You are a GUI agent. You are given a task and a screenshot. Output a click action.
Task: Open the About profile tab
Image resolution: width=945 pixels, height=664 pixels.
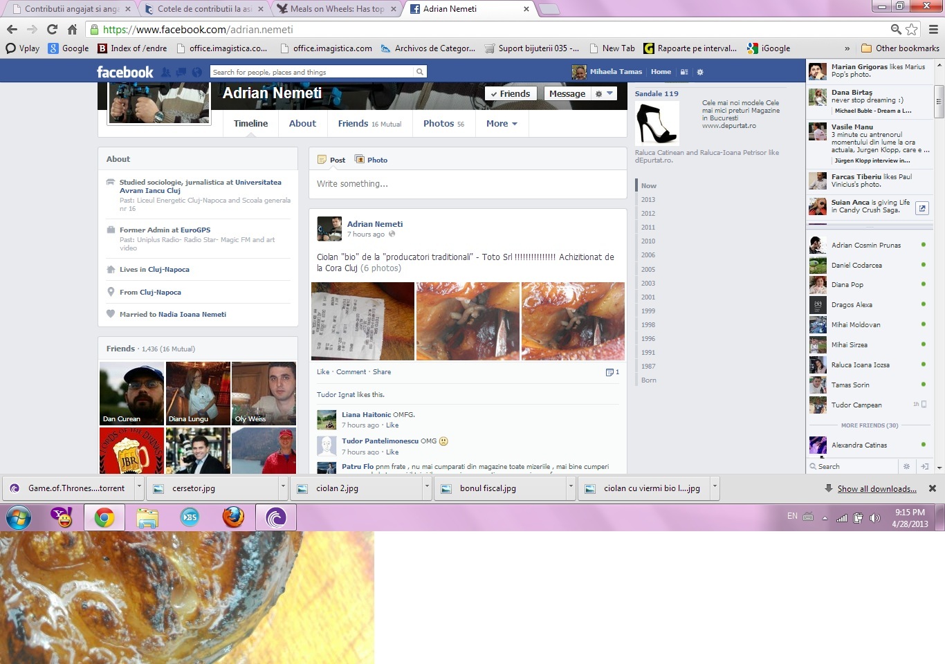pos(302,124)
